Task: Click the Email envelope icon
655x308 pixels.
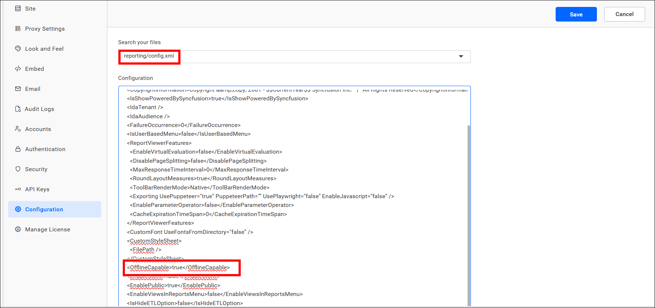Action: click(x=18, y=89)
